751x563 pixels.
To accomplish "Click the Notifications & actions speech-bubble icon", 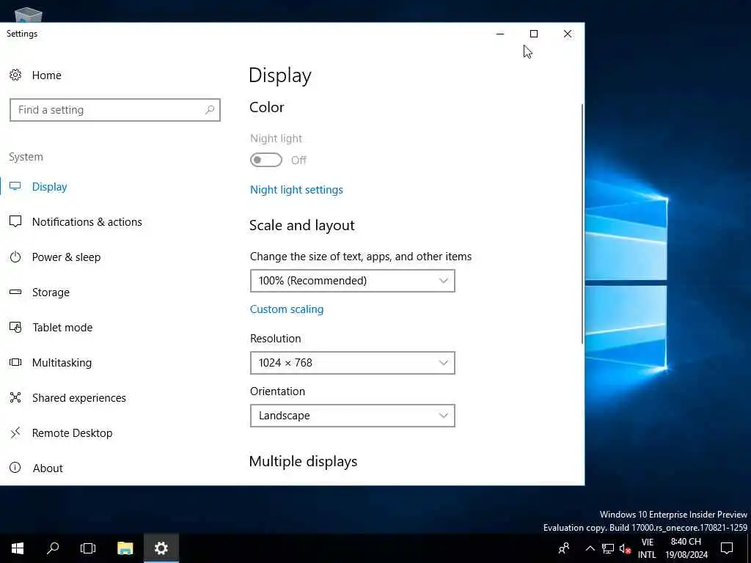I will [x=15, y=221].
